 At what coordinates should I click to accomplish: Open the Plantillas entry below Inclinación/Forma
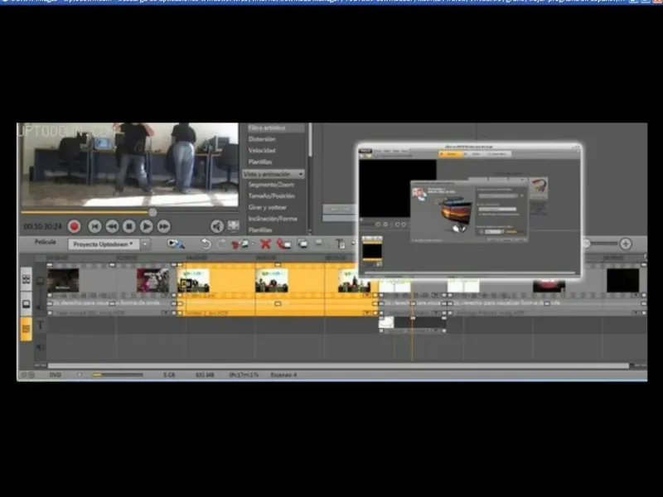260,230
